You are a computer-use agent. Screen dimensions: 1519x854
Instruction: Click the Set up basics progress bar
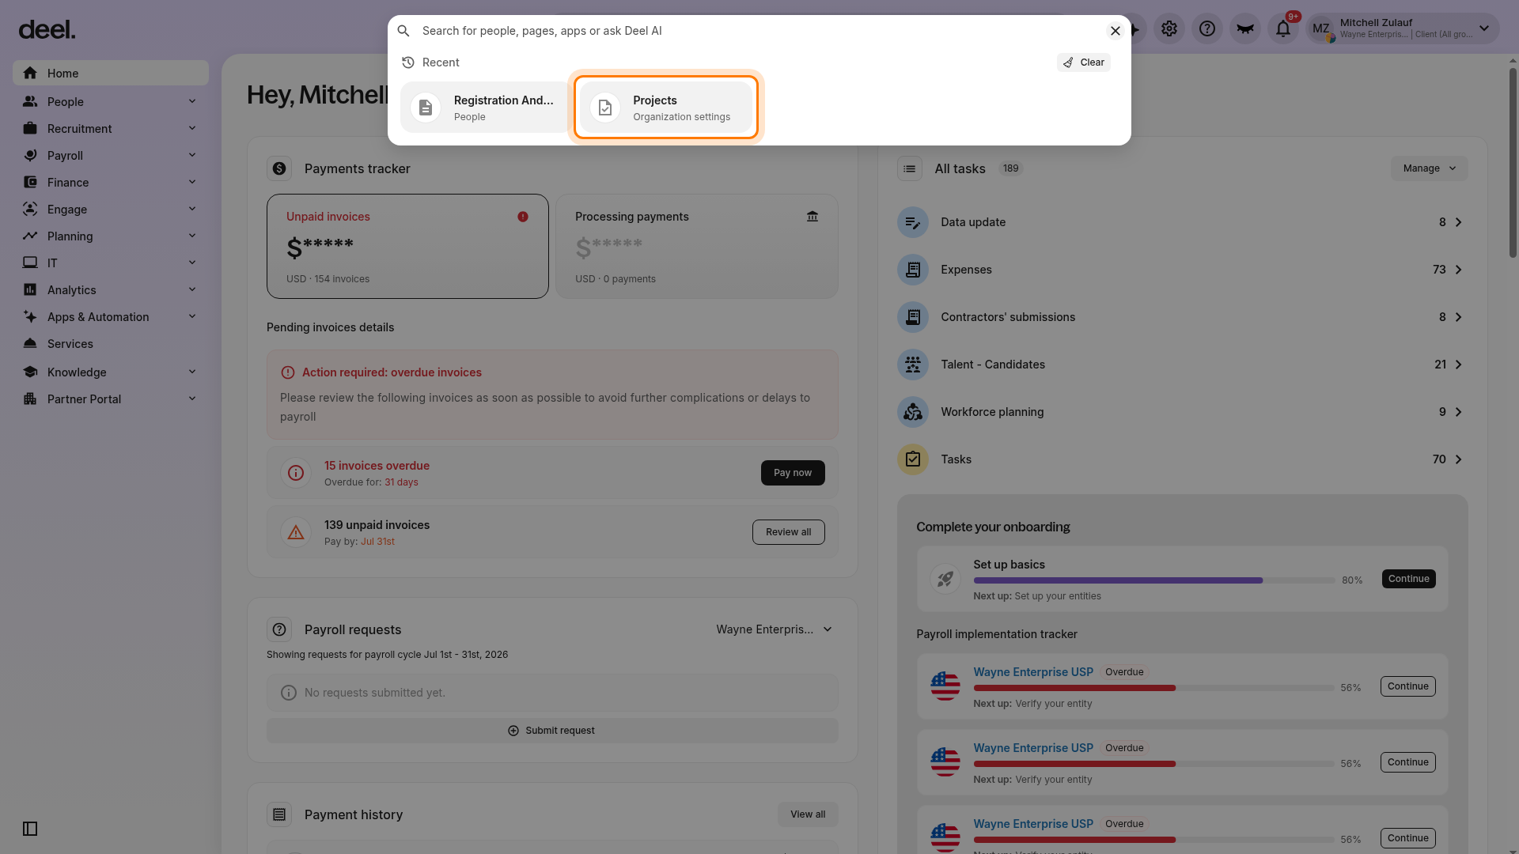(1154, 580)
